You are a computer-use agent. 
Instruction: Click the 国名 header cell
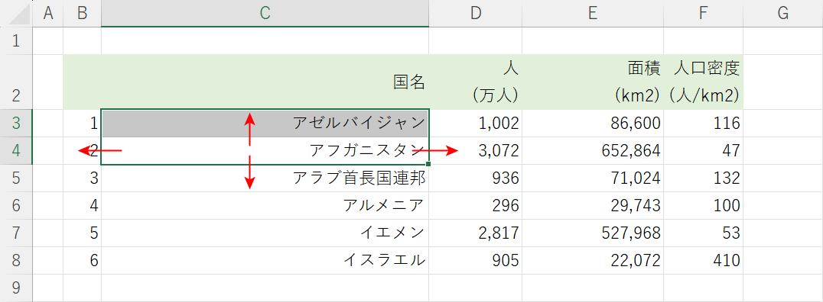tap(265, 82)
